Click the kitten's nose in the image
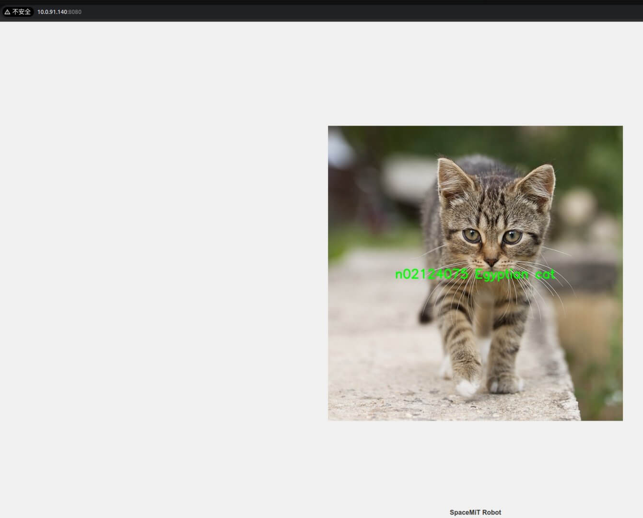 491,262
